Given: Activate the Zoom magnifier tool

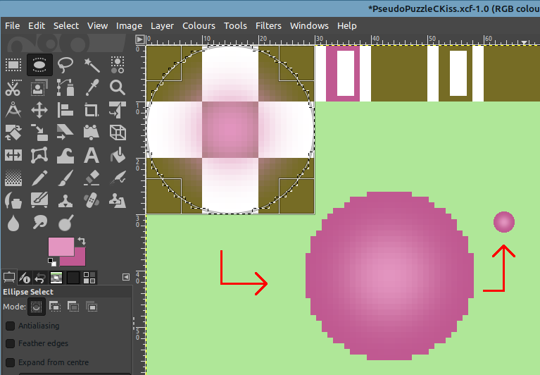Looking at the screenshot, I should [118, 87].
